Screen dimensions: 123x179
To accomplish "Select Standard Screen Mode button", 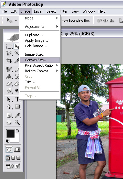I will (8, 158).
